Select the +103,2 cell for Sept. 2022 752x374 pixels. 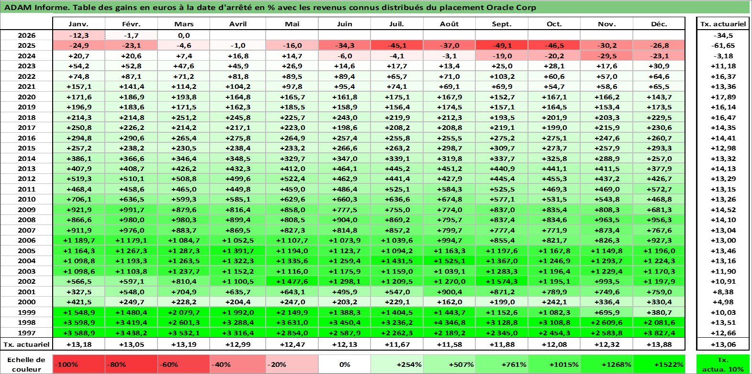[x=502, y=76]
